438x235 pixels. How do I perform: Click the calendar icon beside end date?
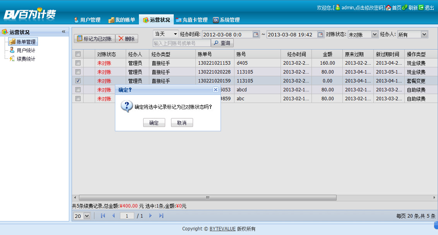(x=320, y=34)
